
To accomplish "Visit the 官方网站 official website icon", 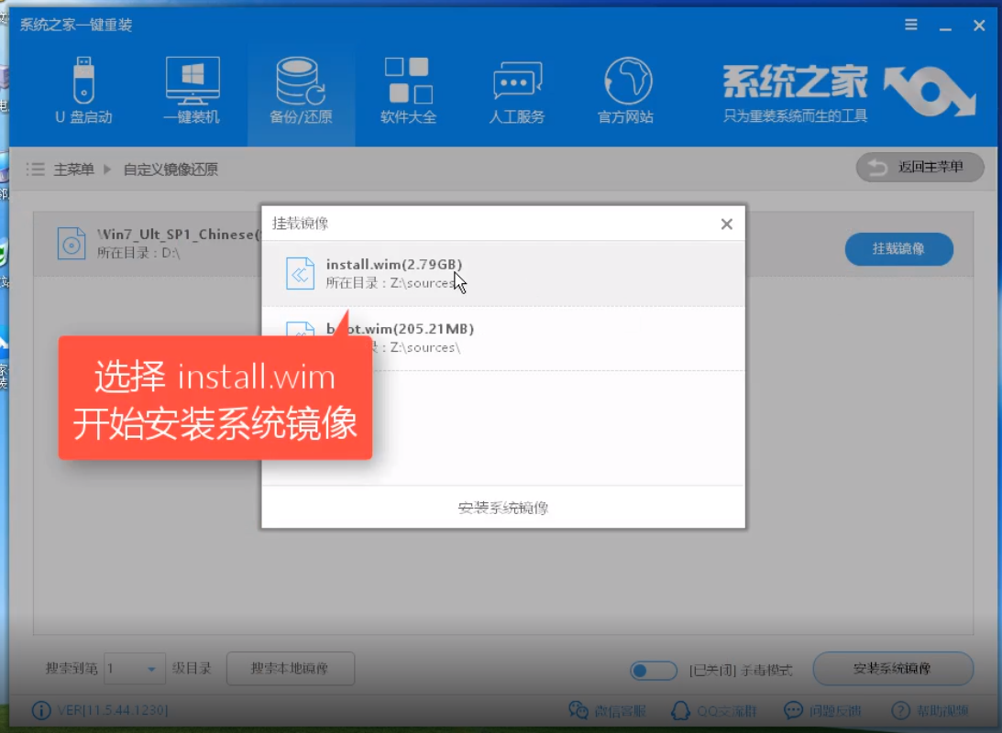I will (x=625, y=91).
